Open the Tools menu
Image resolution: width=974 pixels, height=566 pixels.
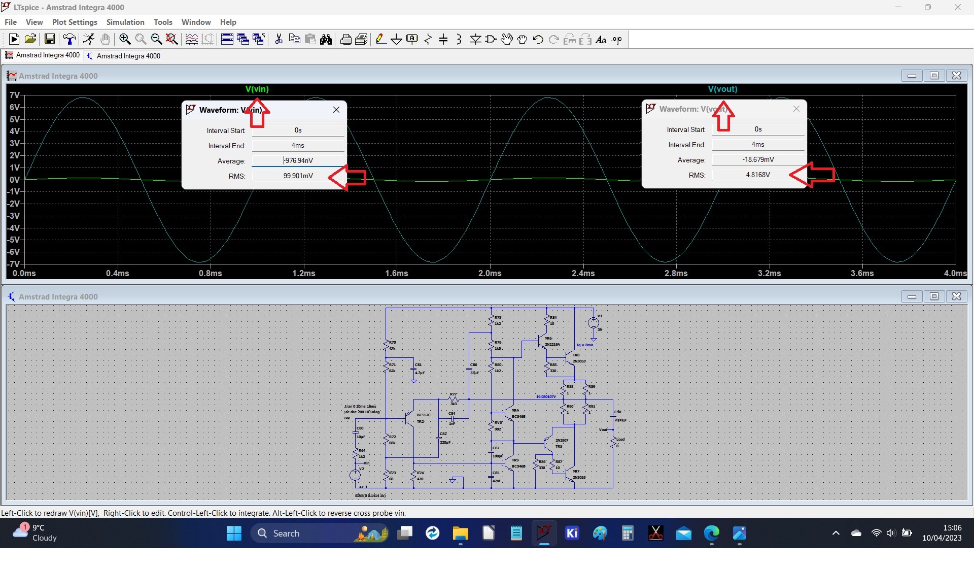163,22
